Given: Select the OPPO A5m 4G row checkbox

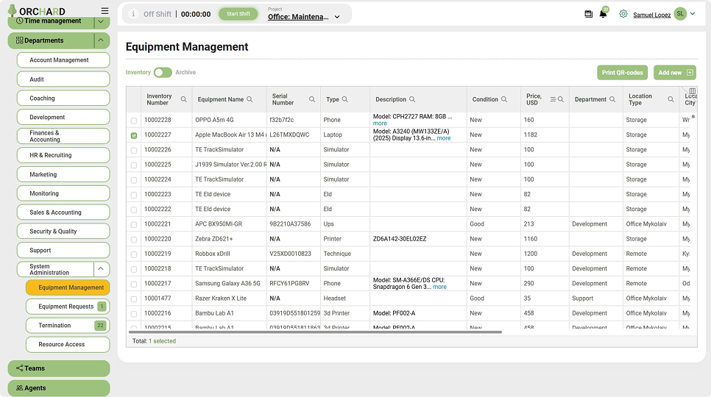Looking at the screenshot, I should point(134,121).
